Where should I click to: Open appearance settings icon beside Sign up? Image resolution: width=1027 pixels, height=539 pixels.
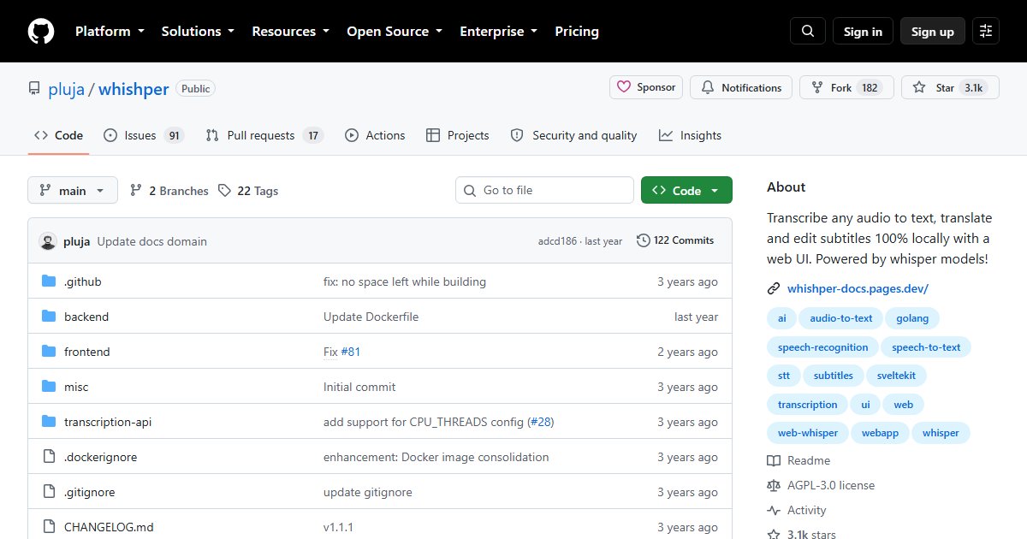[x=986, y=32]
